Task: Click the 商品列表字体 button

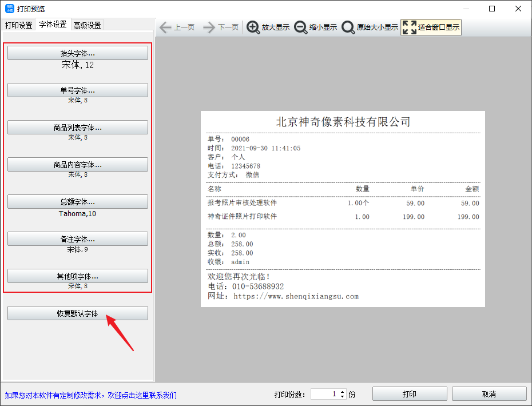Action: [x=78, y=128]
